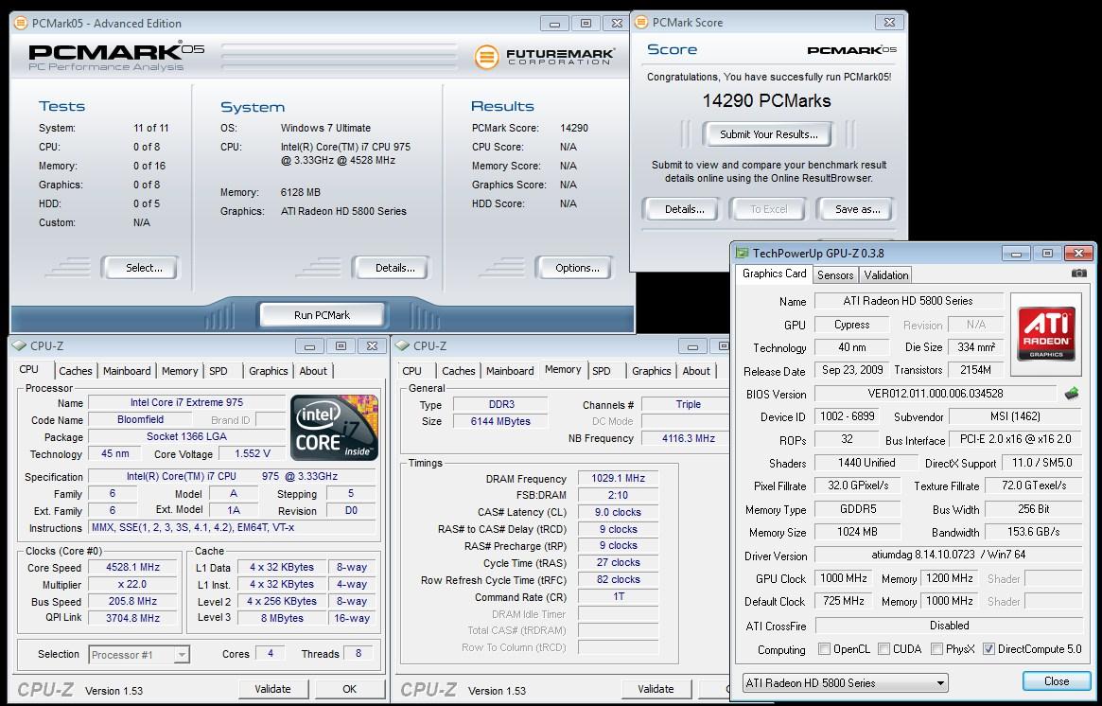Open the Validation tab in GPU-Z
The width and height of the screenshot is (1102, 706).
(x=885, y=275)
